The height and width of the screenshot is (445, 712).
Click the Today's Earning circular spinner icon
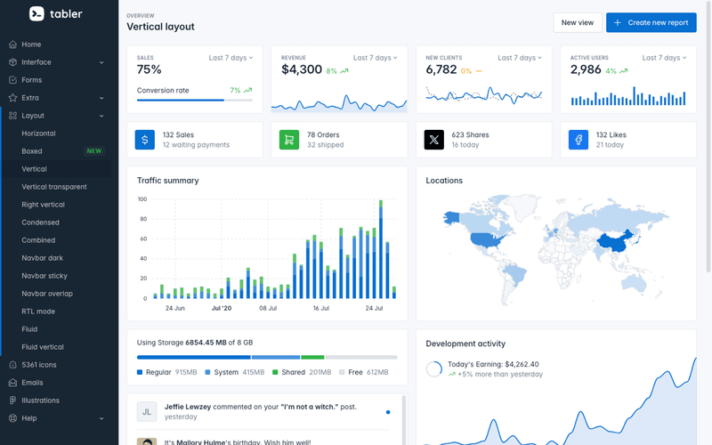pyautogui.click(x=434, y=368)
